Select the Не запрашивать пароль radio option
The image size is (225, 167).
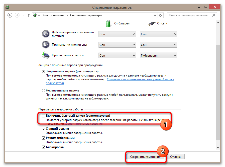[x=43, y=90]
